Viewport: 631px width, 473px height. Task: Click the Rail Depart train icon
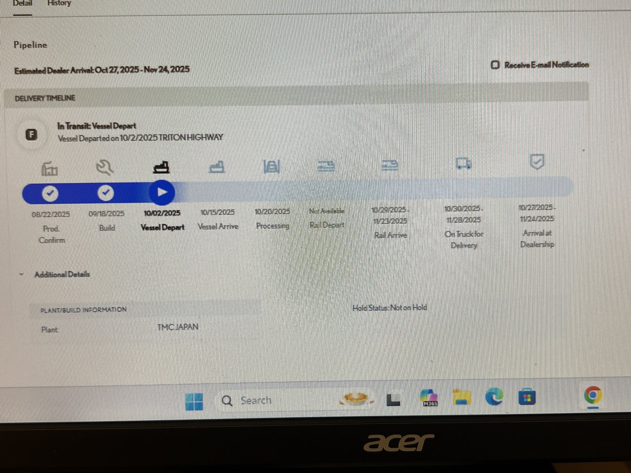click(x=326, y=166)
